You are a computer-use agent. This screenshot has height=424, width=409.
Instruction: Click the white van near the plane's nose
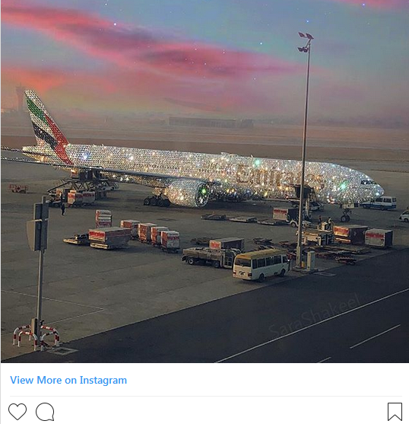coord(380,202)
